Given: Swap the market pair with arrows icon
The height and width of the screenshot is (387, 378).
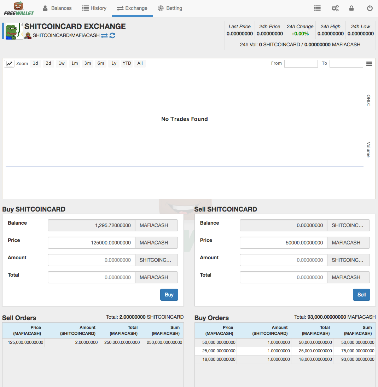Looking at the screenshot, I should pos(104,35).
